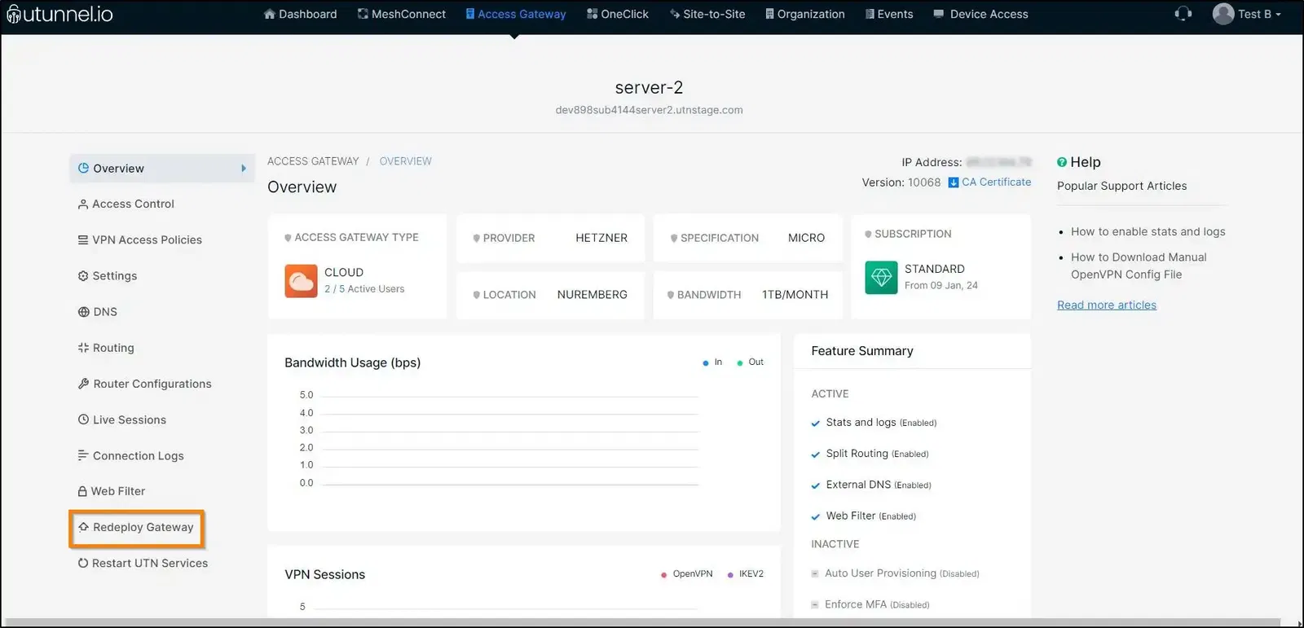This screenshot has width=1304, height=628.
Task: Open Device Access in top navigation
Action: click(x=980, y=14)
